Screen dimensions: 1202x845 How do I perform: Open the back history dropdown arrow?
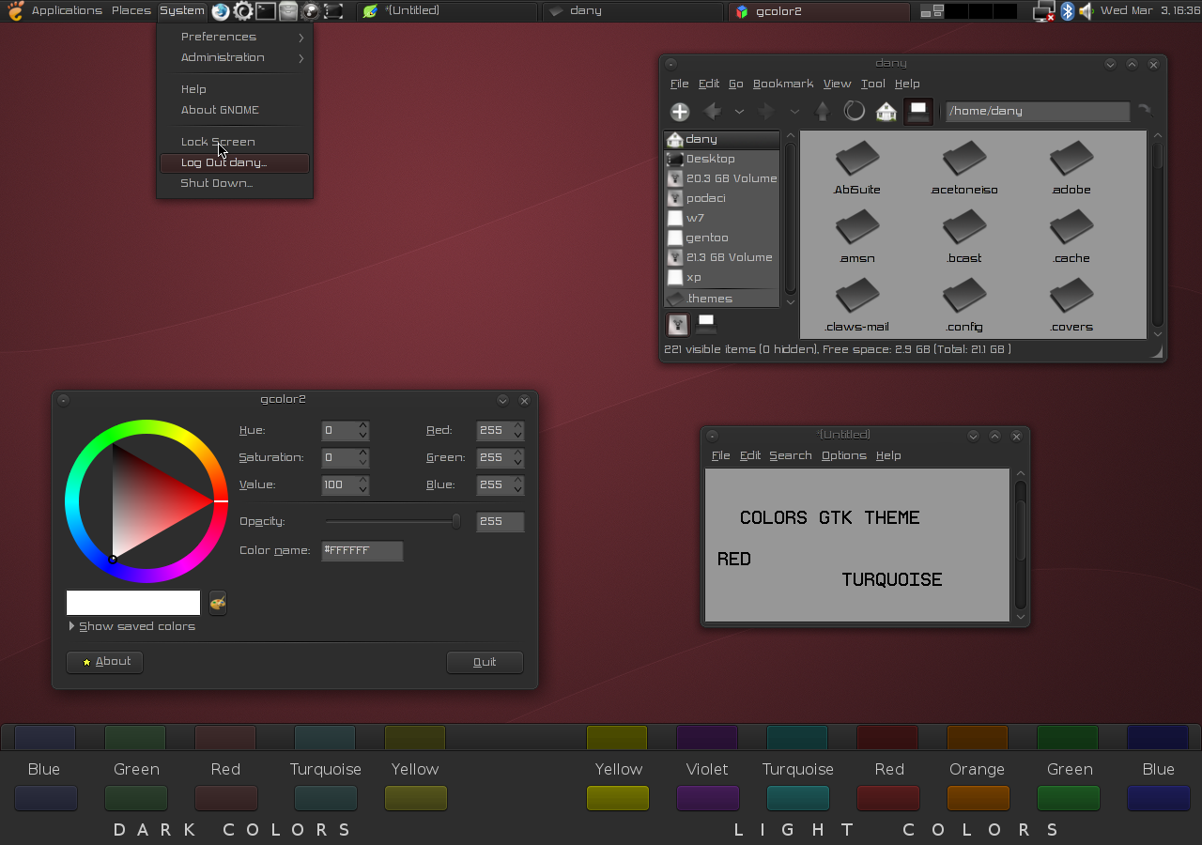pyautogui.click(x=739, y=112)
